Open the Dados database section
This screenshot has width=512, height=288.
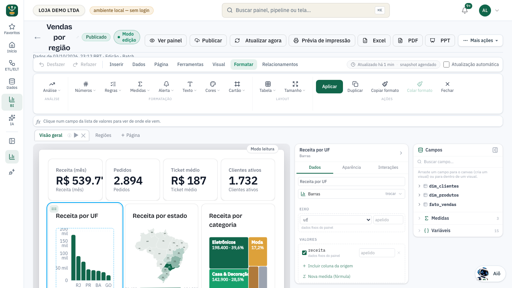[x=12, y=84]
